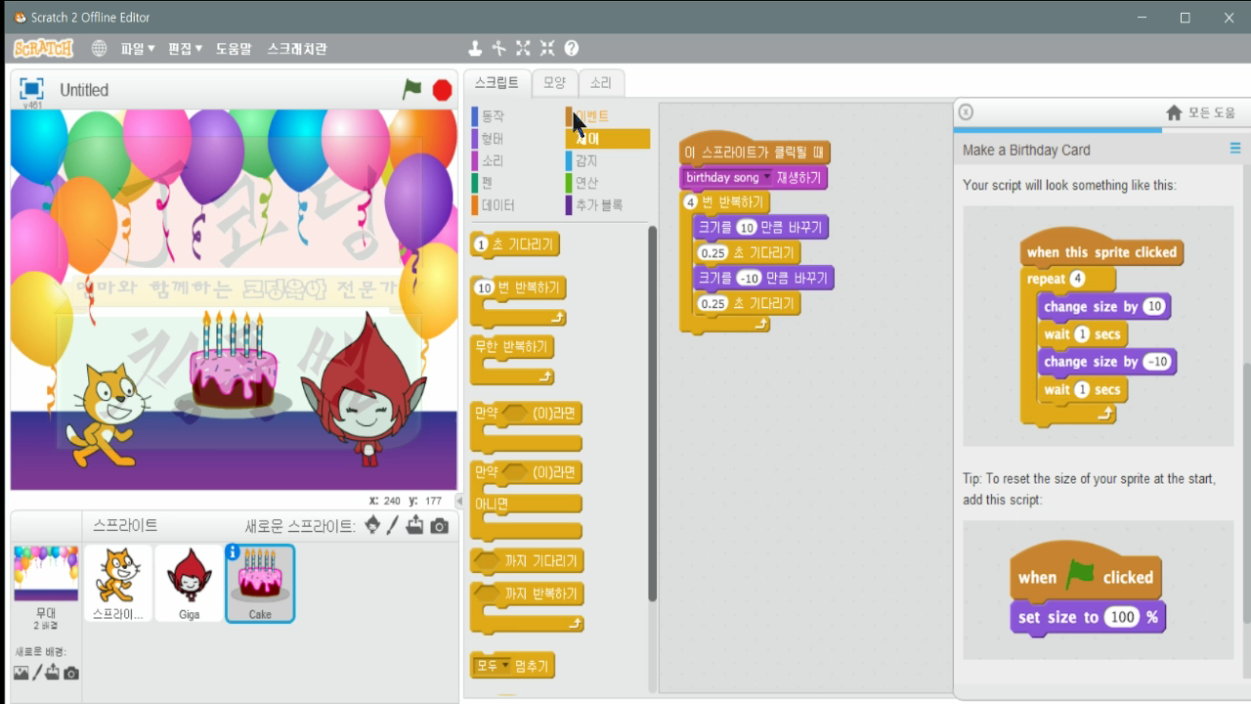Select the 데이터 block category
1251x704 pixels.
(497, 205)
